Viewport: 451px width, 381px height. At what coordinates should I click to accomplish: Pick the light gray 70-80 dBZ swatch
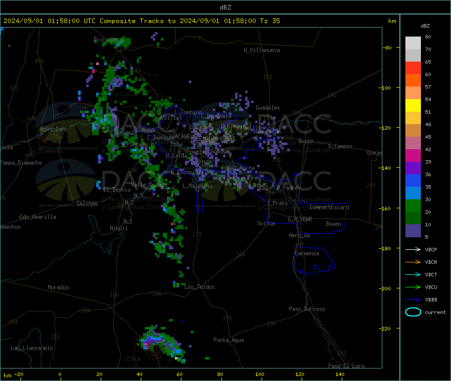[413, 43]
